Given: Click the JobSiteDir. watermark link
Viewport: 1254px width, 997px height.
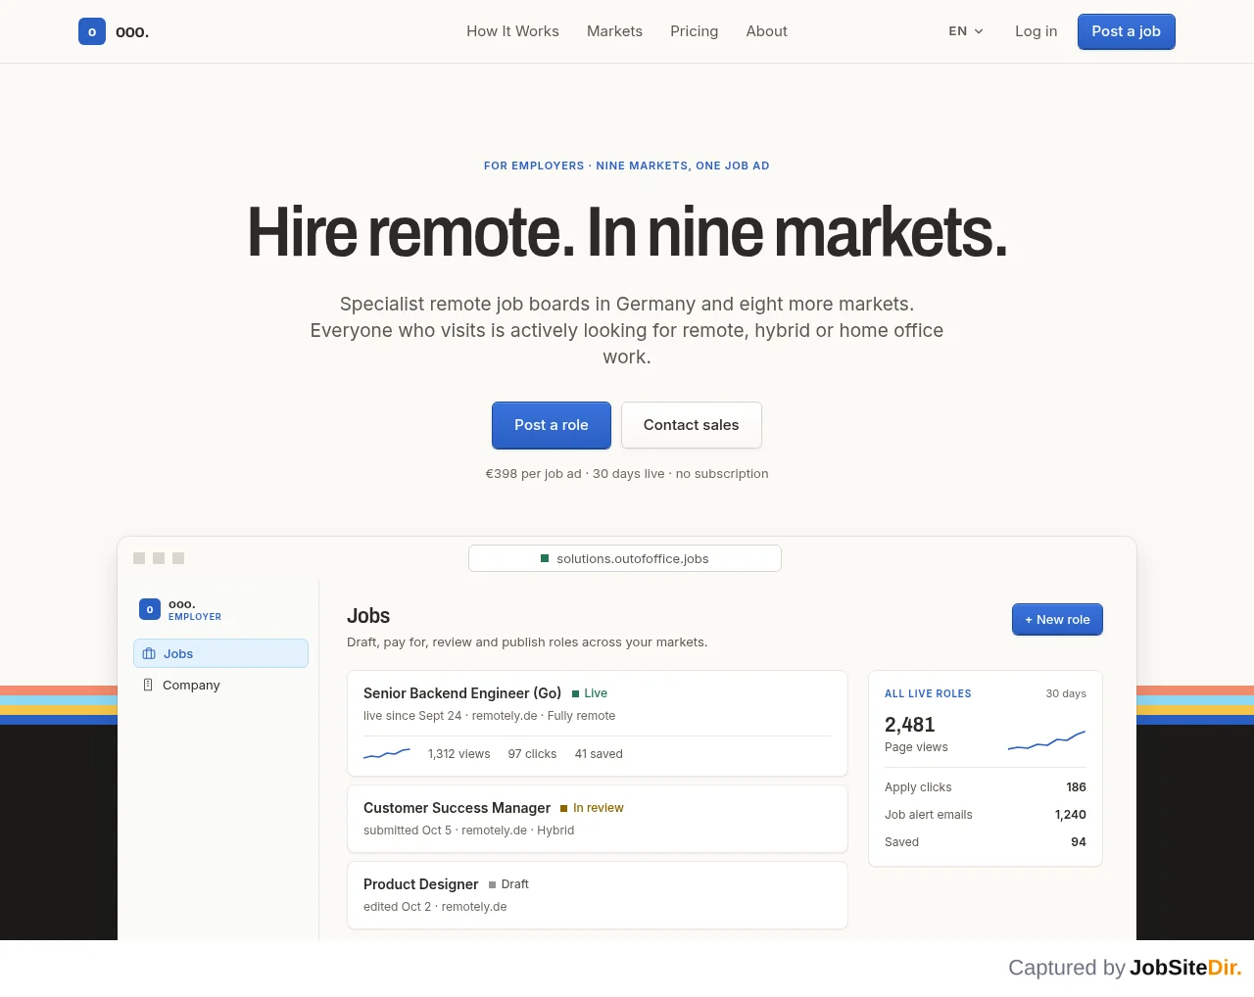Looking at the screenshot, I should pyautogui.click(x=1185, y=968).
